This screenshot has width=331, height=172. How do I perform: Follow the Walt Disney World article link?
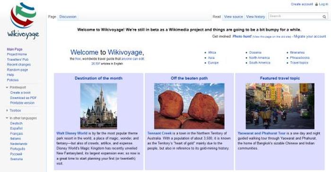(72, 133)
